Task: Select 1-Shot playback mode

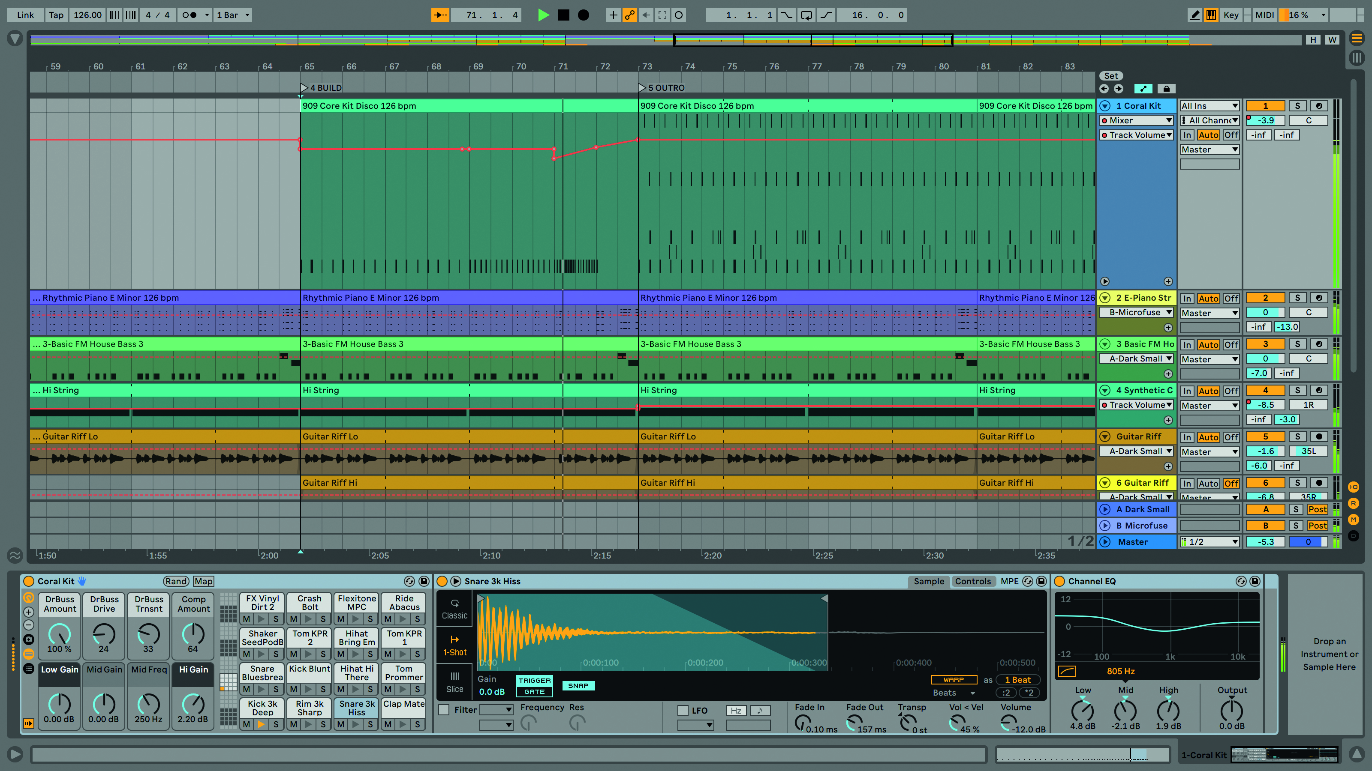Action: point(454,645)
